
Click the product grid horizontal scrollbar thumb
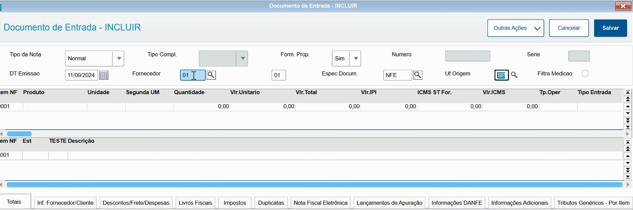pos(19,134)
